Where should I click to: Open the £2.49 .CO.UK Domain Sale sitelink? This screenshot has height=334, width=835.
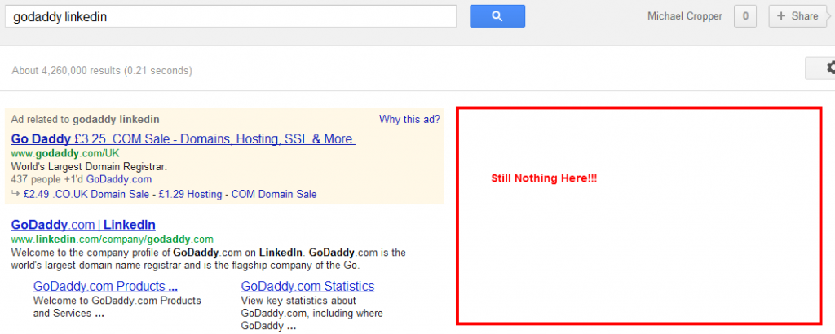(x=86, y=194)
